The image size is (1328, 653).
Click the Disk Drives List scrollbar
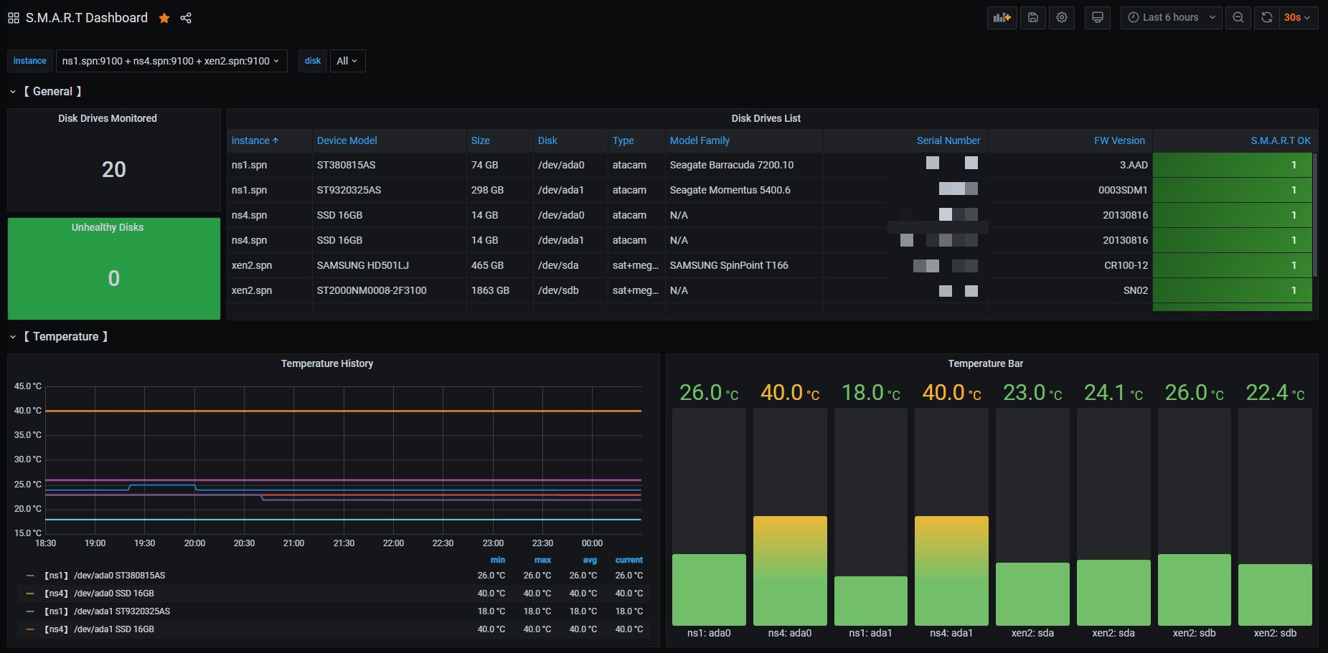1314,215
